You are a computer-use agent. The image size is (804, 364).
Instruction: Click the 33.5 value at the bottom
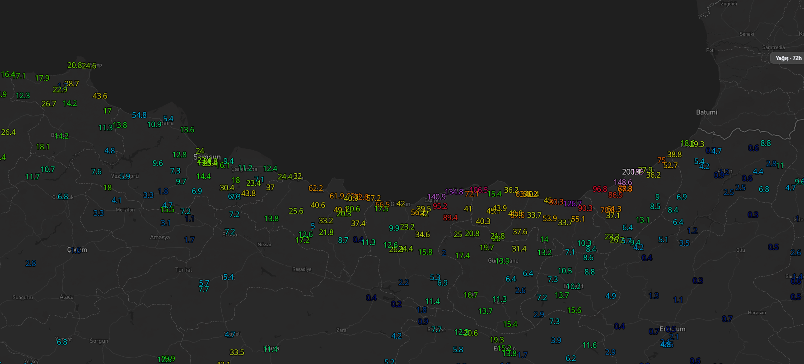tap(237, 352)
